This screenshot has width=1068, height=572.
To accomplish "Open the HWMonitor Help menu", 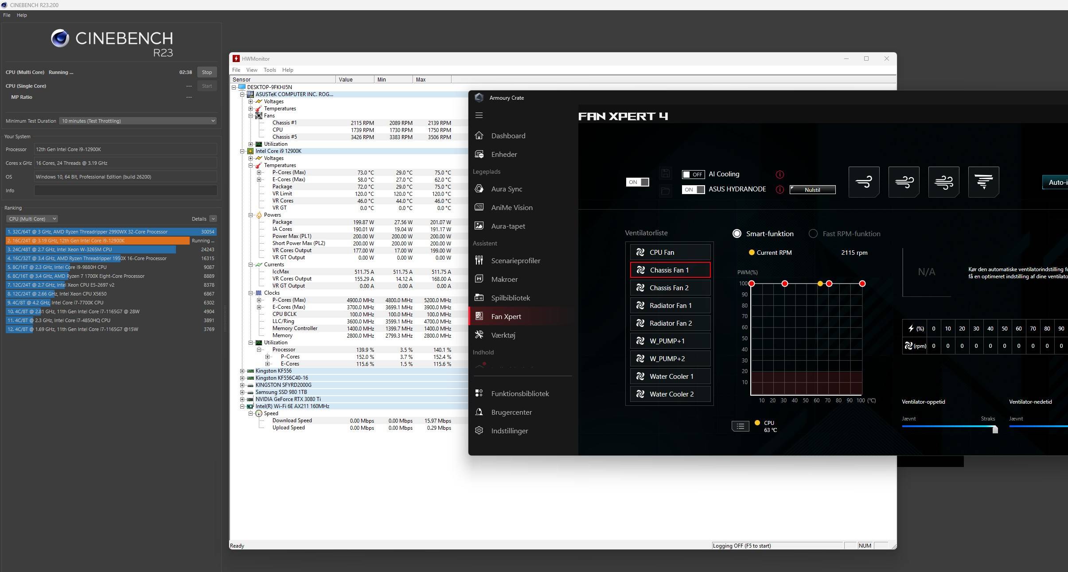I will (x=288, y=70).
